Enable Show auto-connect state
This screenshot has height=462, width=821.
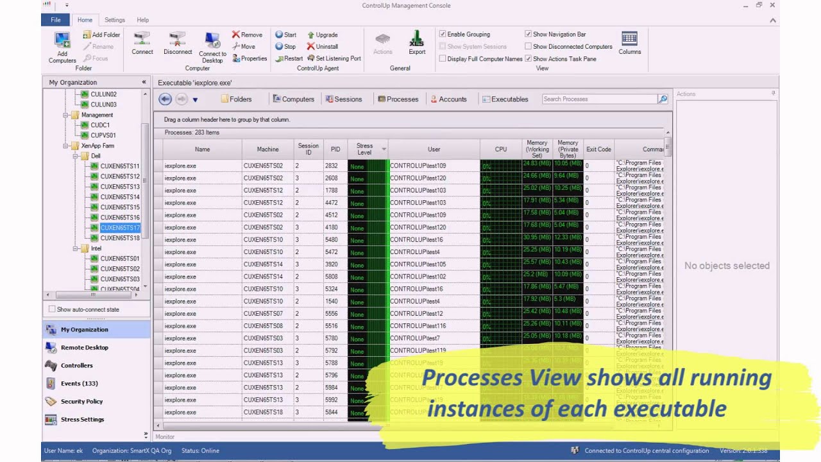[52, 309]
